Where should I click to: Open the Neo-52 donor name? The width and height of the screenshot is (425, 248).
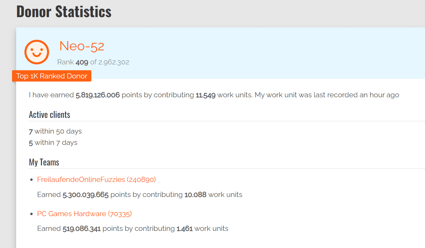pyautogui.click(x=82, y=46)
